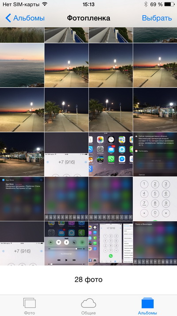Open the app switcher multitasking screenshot
Image resolution: width=177 pixels, height=316 pixels.
coord(111,243)
